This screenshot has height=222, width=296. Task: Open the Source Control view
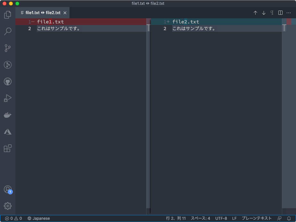pyautogui.click(x=7, y=48)
